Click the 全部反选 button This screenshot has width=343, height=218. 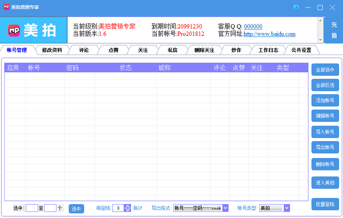325,85
